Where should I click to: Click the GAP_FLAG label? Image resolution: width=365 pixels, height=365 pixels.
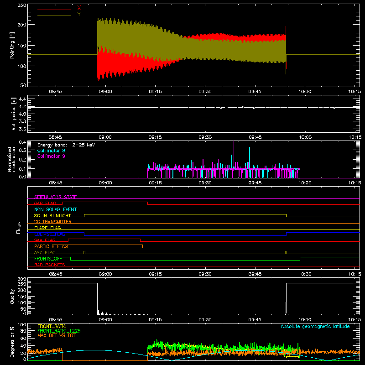click(x=45, y=203)
